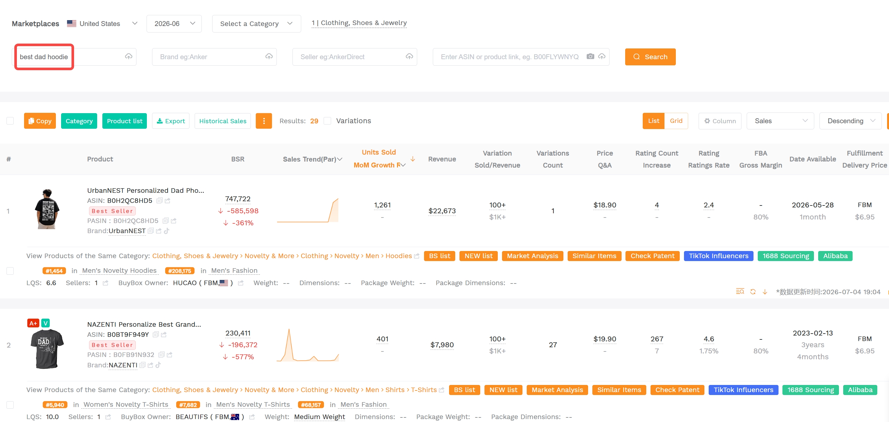Open Product list
Screen dimensions: 889x422
tap(124, 121)
